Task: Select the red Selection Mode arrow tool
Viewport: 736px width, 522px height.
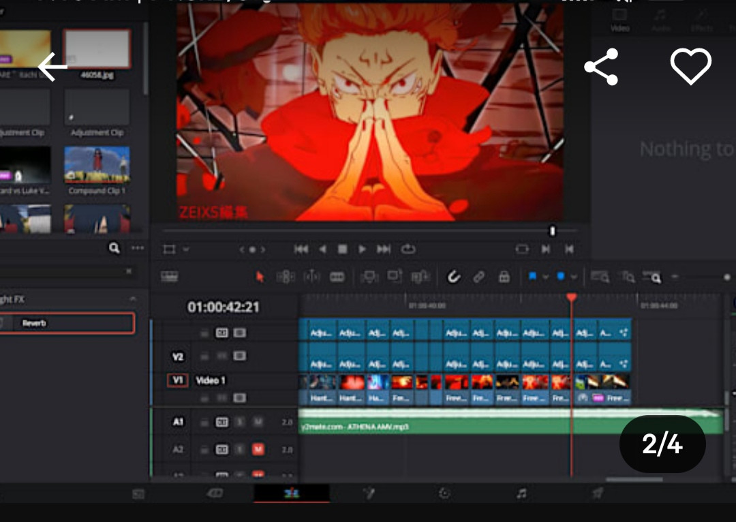Action: click(x=260, y=277)
